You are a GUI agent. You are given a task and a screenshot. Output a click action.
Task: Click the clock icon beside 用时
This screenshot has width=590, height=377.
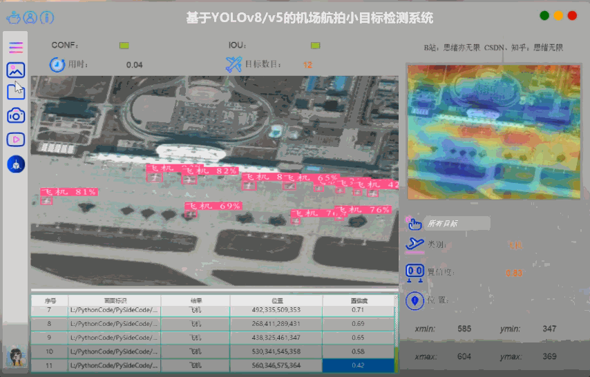[57, 65]
